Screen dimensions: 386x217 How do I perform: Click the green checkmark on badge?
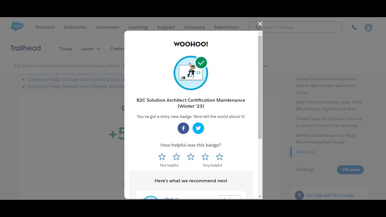(x=201, y=63)
